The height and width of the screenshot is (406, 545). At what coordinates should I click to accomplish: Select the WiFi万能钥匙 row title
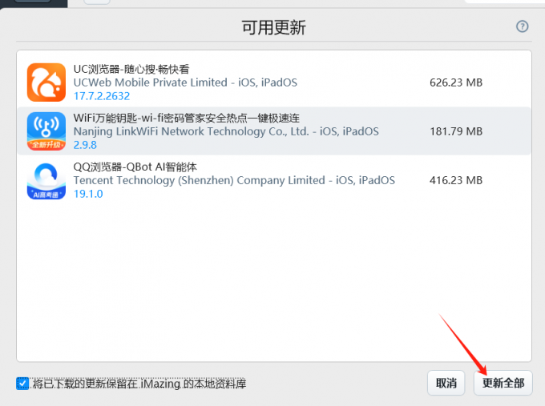[186, 118]
